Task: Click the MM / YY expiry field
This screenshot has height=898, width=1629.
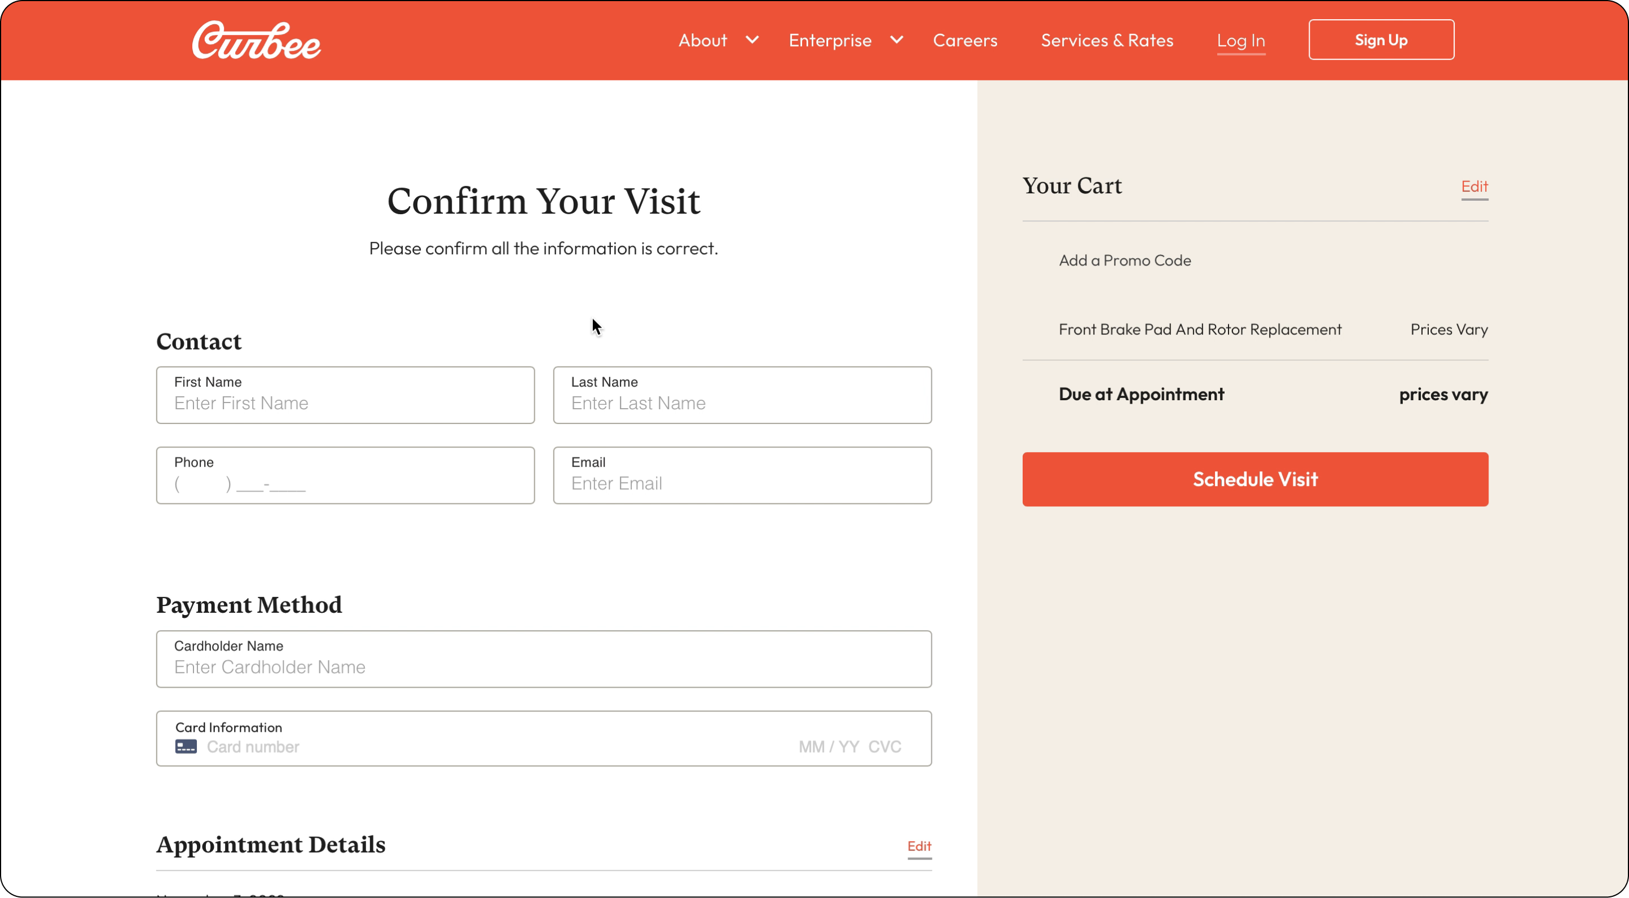Action: pyautogui.click(x=829, y=747)
